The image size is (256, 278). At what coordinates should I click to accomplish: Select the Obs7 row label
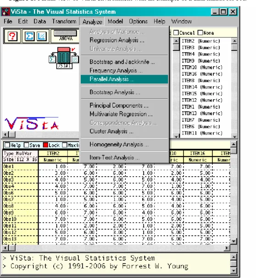pos(20,200)
